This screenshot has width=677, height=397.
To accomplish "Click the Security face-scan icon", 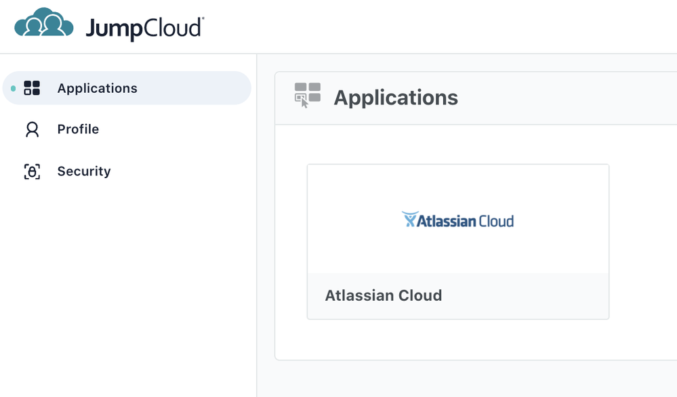I will (x=32, y=171).
